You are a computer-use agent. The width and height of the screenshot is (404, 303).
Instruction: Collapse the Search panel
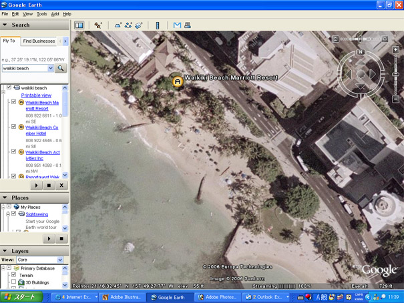(x=5, y=25)
